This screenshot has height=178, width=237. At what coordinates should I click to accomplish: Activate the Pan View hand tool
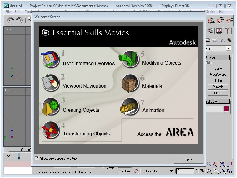pos(216,171)
